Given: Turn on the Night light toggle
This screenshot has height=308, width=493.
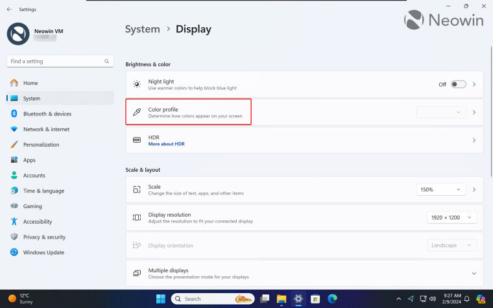Looking at the screenshot, I should (458, 84).
